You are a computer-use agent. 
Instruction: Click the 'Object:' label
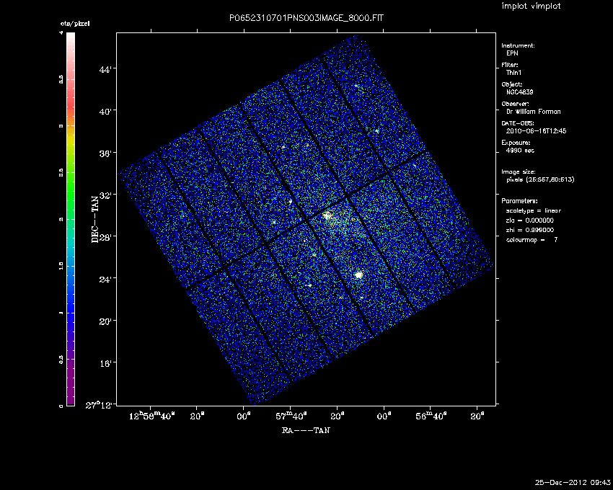click(x=512, y=84)
